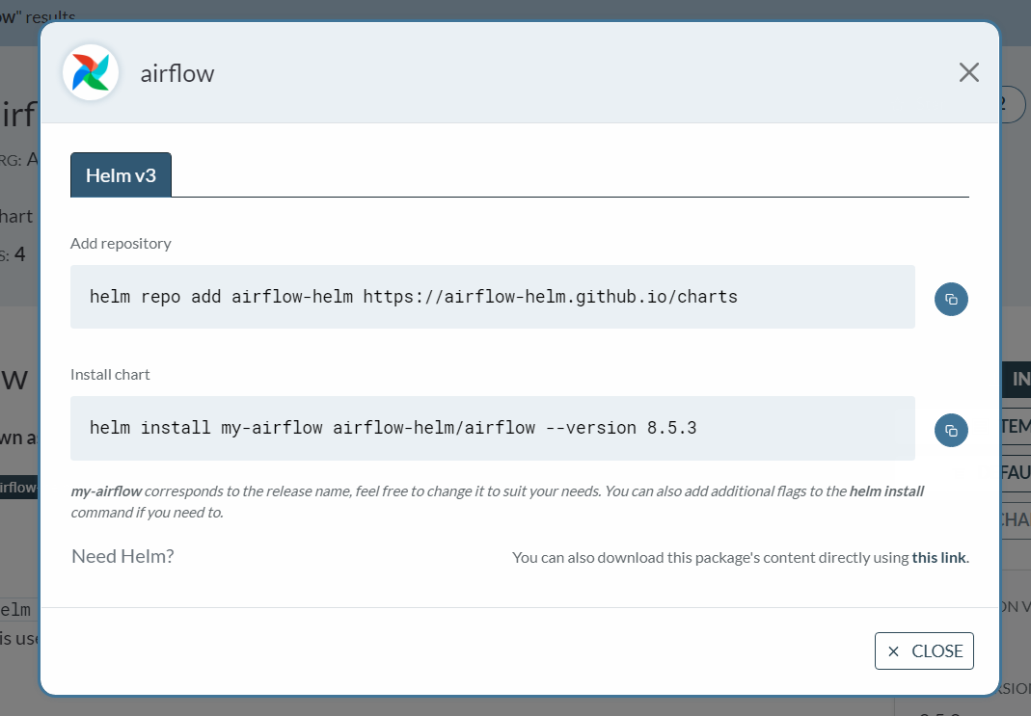Open the Need Helm? link

pyautogui.click(x=122, y=556)
